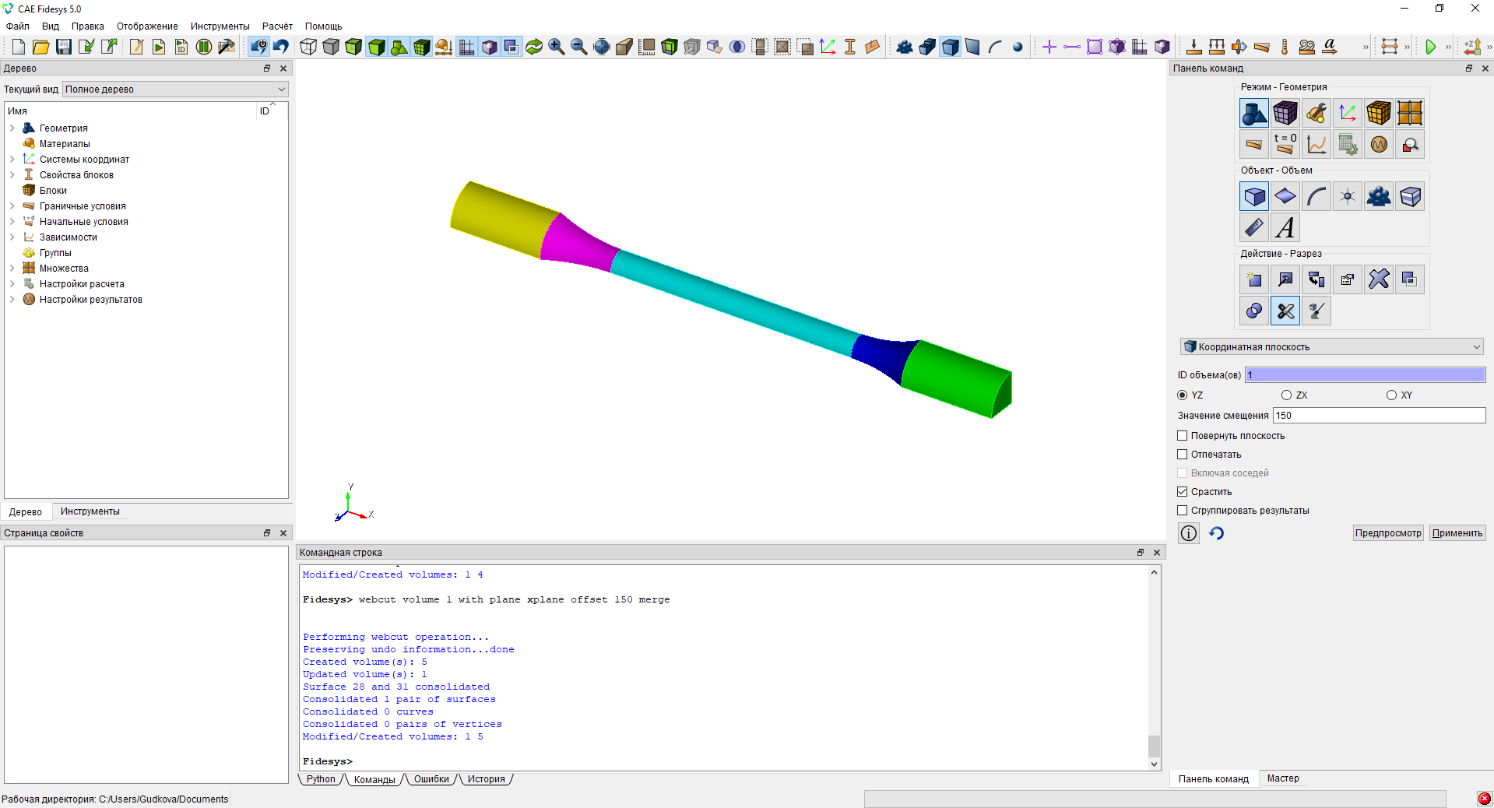Screen dimensions: 1494x808
Task: Select the XY plane radio button
Action: 1391,395
